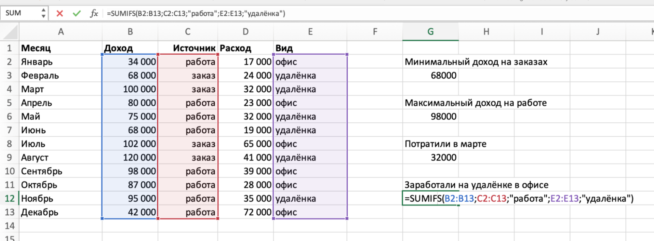Viewport: 654px width, 241px height.
Task: Cancel the formula entry with red X
Action: pos(60,13)
